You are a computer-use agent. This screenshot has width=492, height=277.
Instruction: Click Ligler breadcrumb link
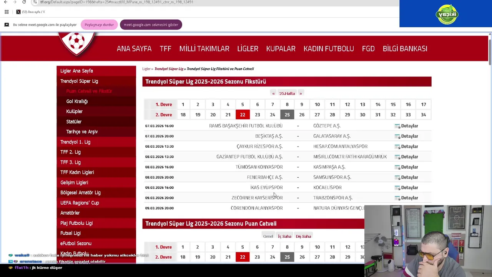(x=146, y=69)
